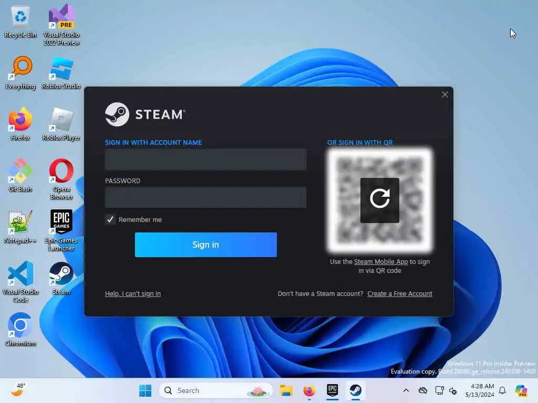Open the notifications bell icon

point(502,390)
